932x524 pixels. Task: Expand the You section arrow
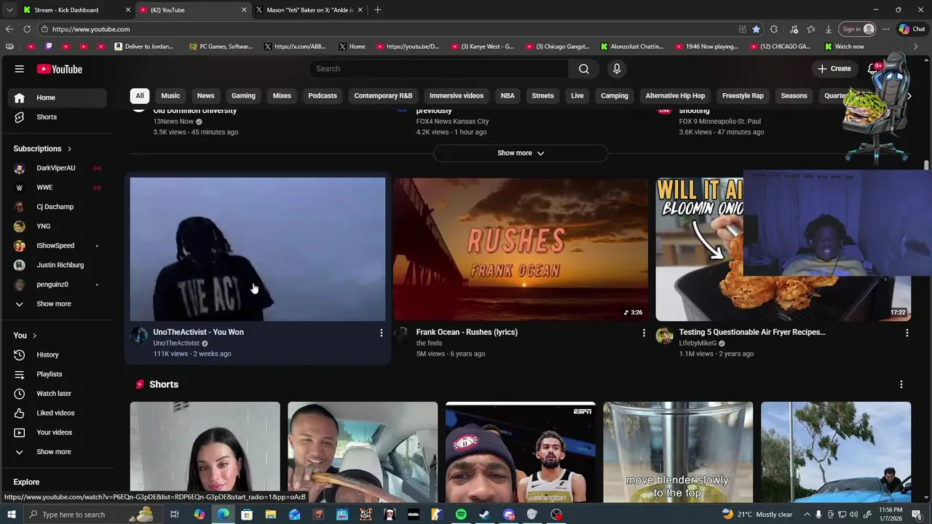tap(34, 336)
